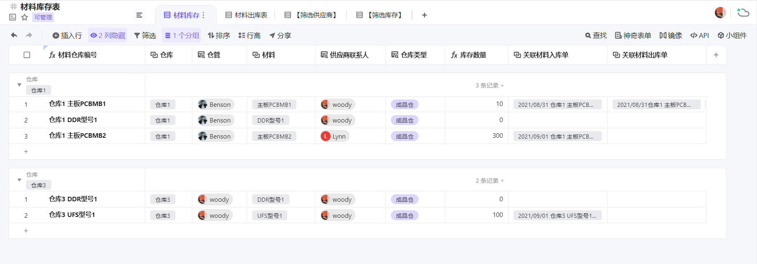The width and height of the screenshot is (757, 264).
Task: Open the 3 条记录 statistics dropdown
Action: (490, 85)
